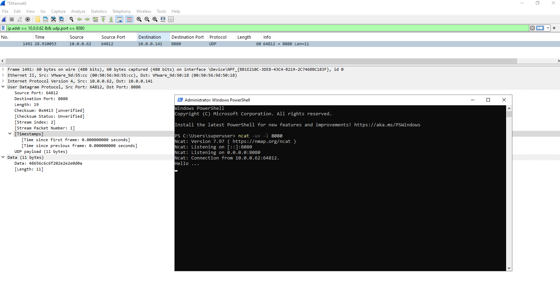Reload the capture file icon

pos(61,19)
